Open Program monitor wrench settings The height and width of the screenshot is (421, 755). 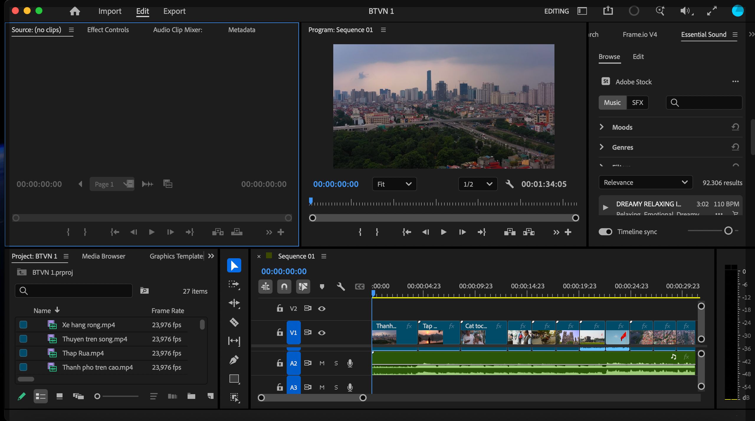pyautogui.click(x=510, y=184)
